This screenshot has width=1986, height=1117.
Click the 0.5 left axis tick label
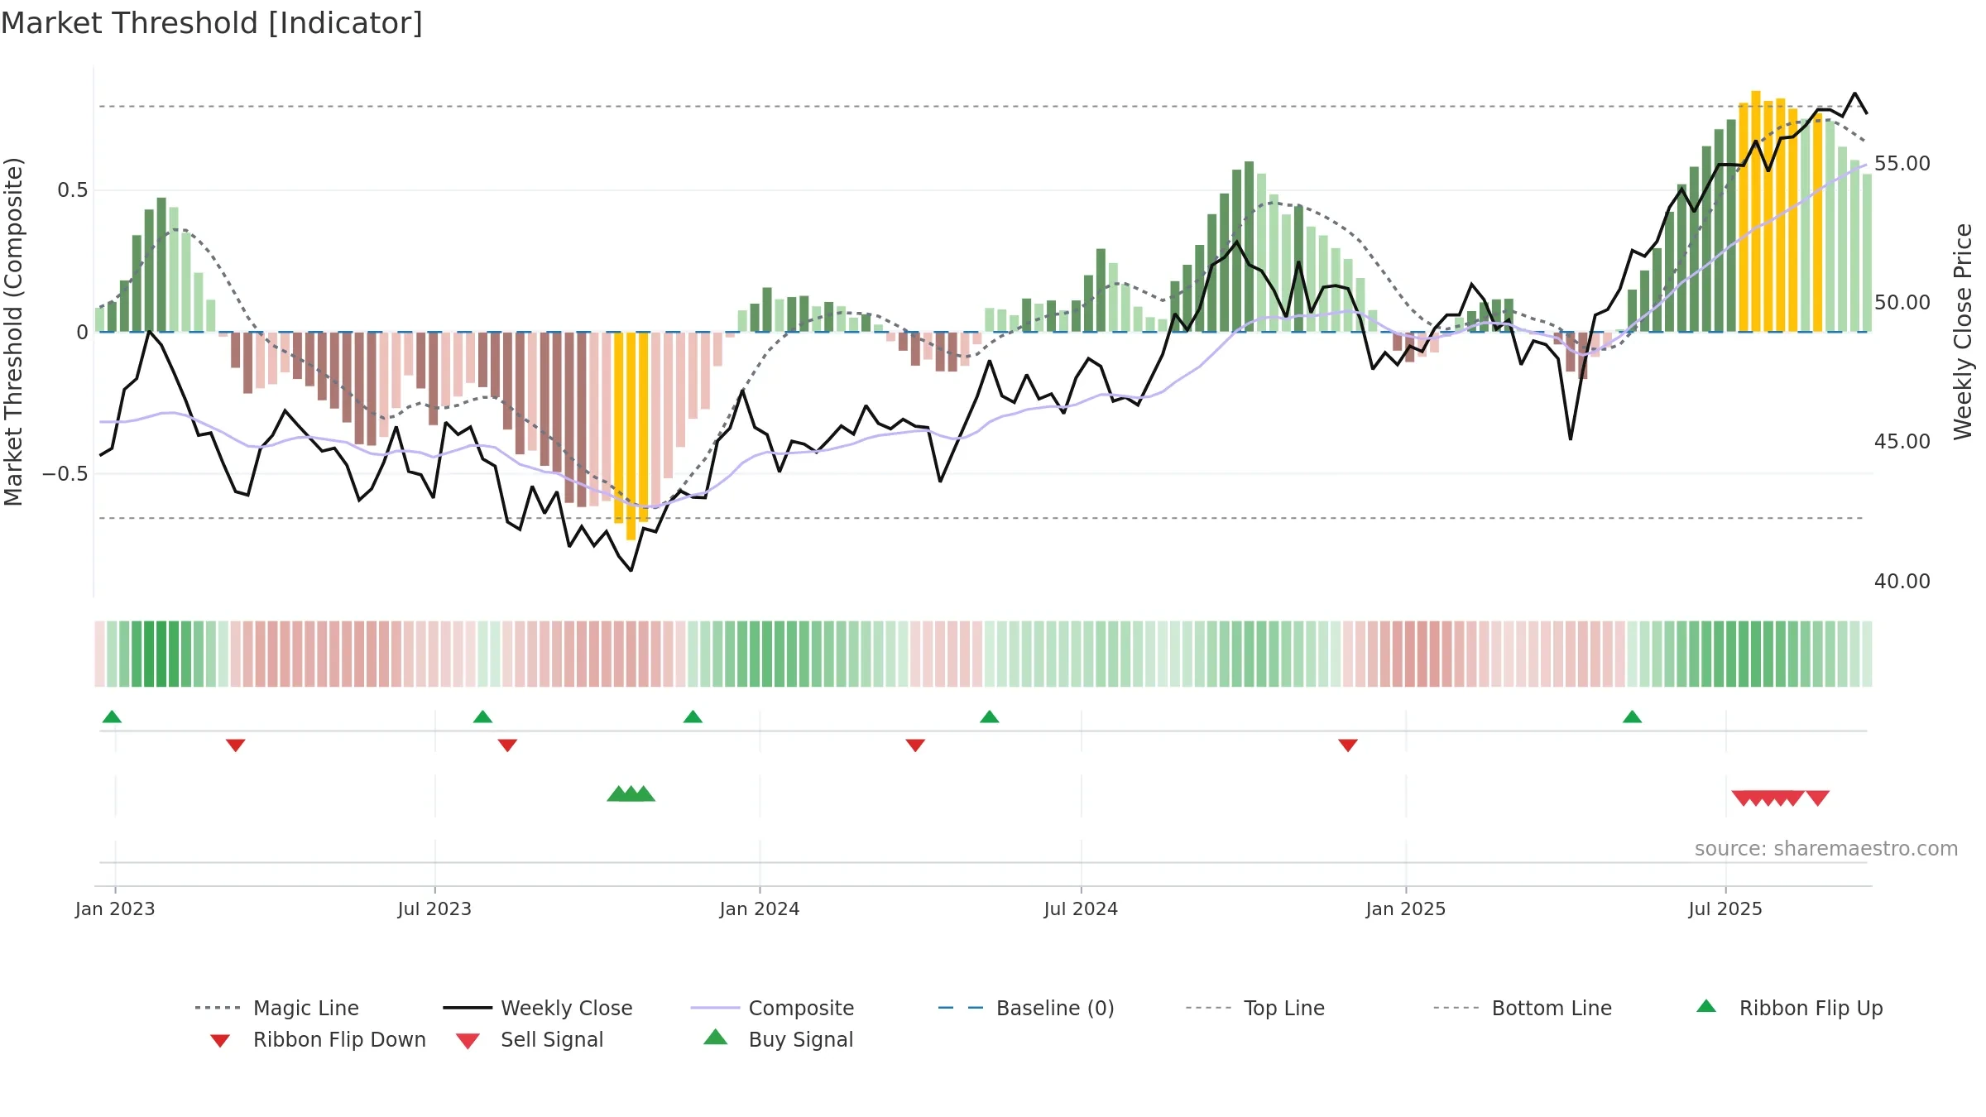[x=73, y=190]
